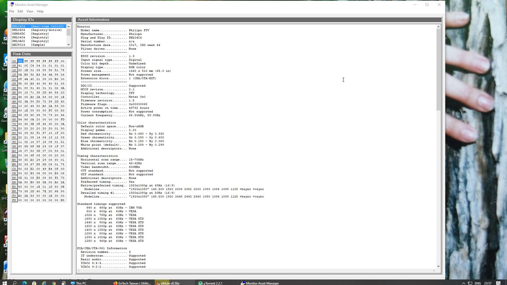507x285 pixels.
Task: Click horizontal scrollbar left arrow in Asset Information
Action: point(79,271)
